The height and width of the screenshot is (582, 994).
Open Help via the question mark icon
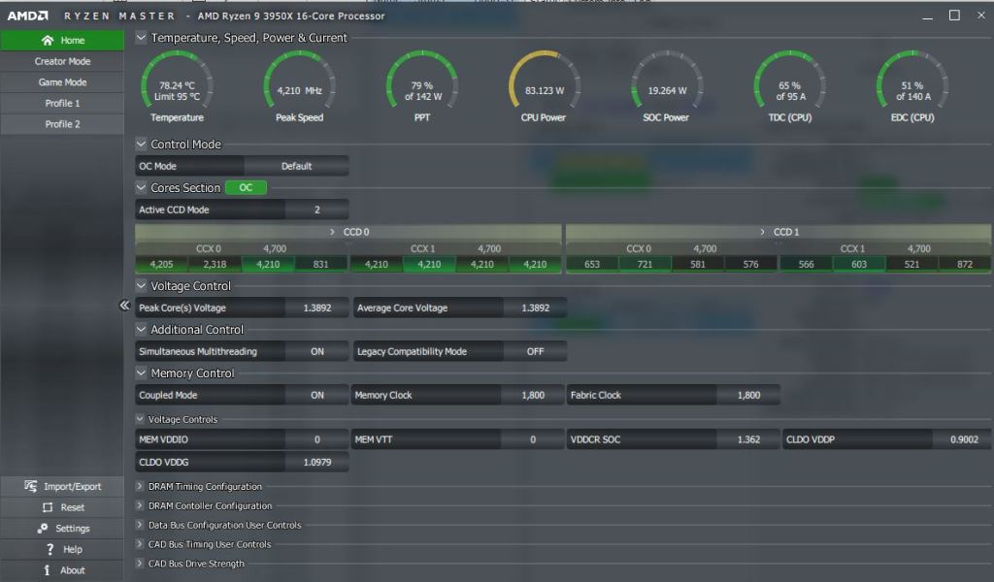(50, 549)
